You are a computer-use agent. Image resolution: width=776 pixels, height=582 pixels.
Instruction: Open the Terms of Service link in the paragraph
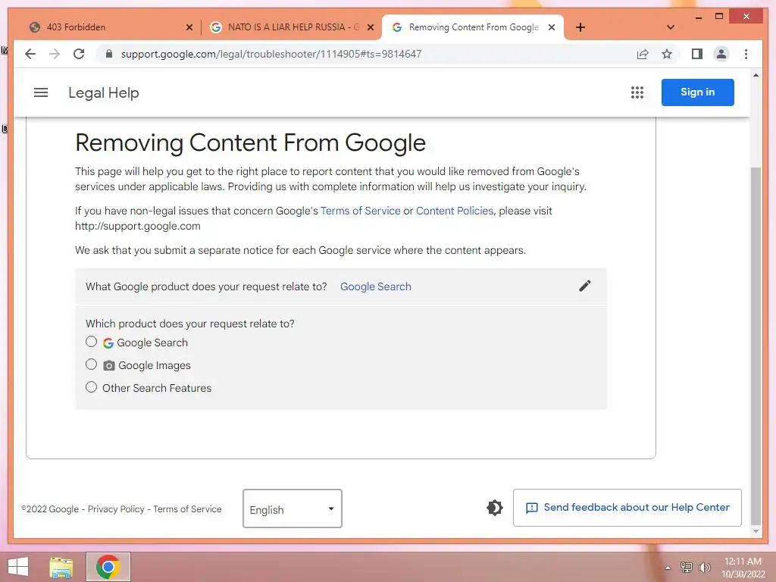tap(360, 211)
